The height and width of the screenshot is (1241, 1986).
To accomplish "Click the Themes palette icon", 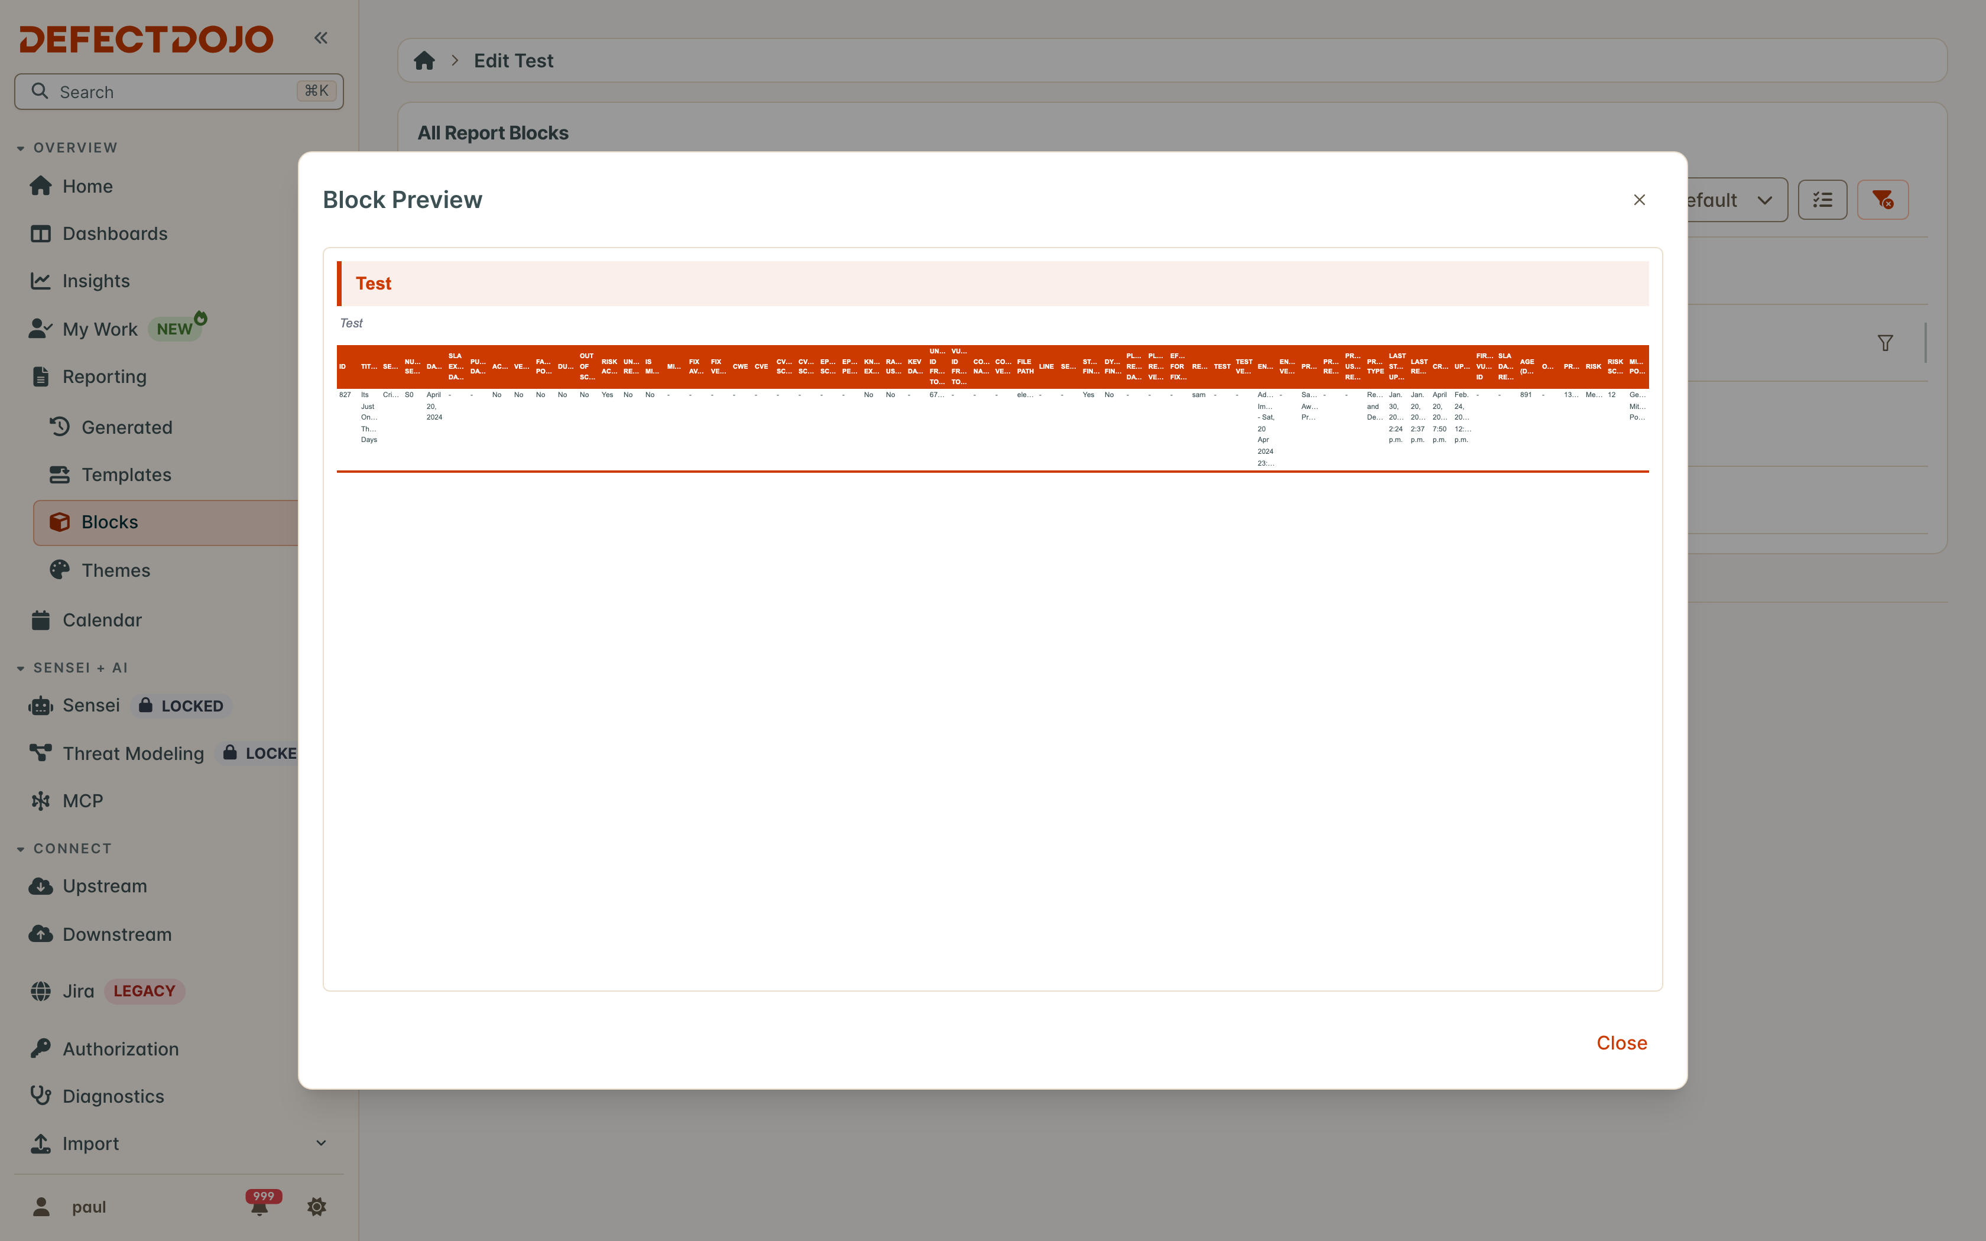I will [x=59, y=570].
